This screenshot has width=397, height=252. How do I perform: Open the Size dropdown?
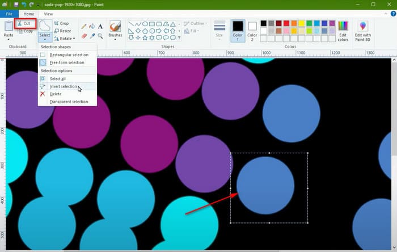[219, 31]
